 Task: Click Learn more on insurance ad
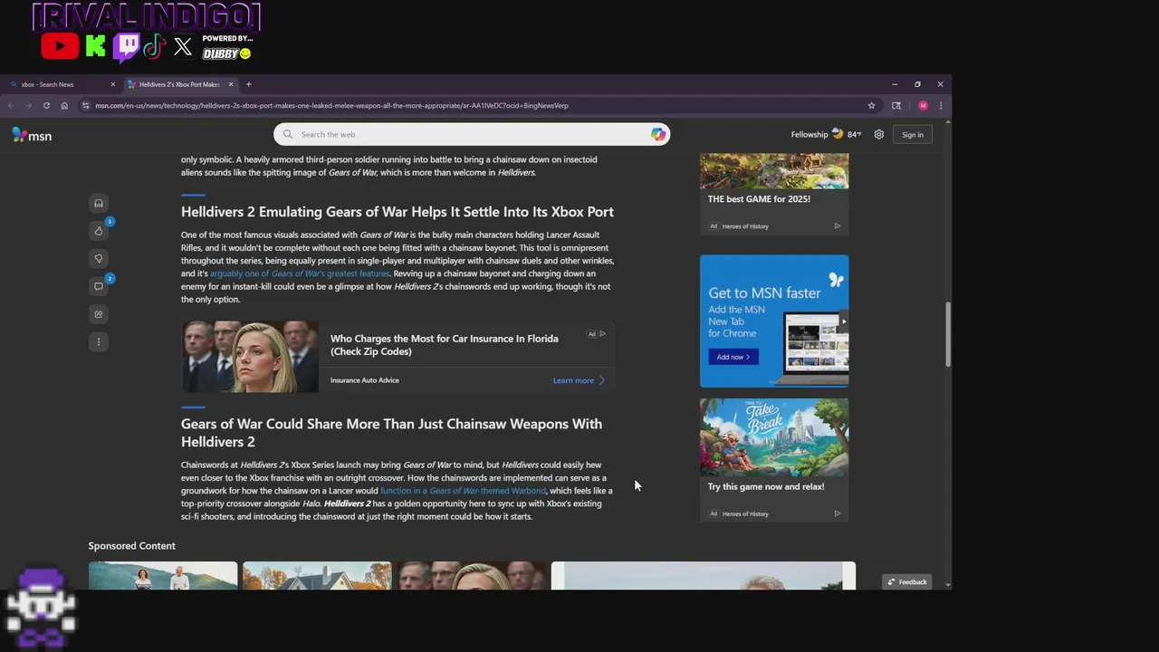tap(579, 380)
